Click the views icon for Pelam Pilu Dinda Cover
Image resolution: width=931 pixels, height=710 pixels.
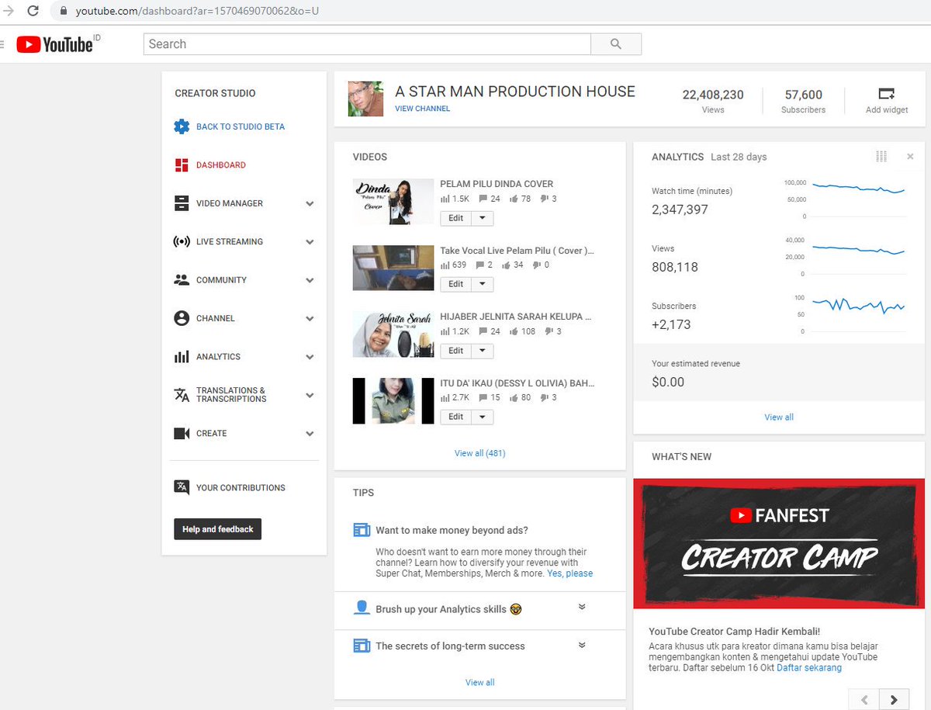click(445, 199)
